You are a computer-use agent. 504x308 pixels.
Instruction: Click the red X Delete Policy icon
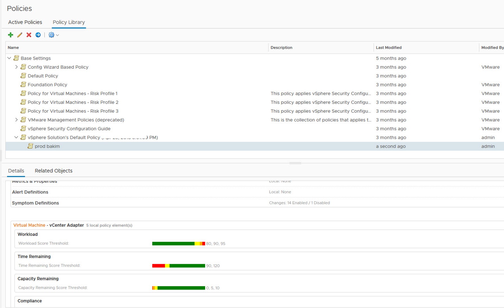29,35
